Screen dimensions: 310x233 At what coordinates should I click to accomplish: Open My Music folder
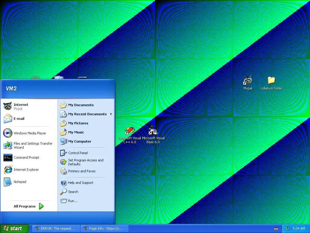86,132
